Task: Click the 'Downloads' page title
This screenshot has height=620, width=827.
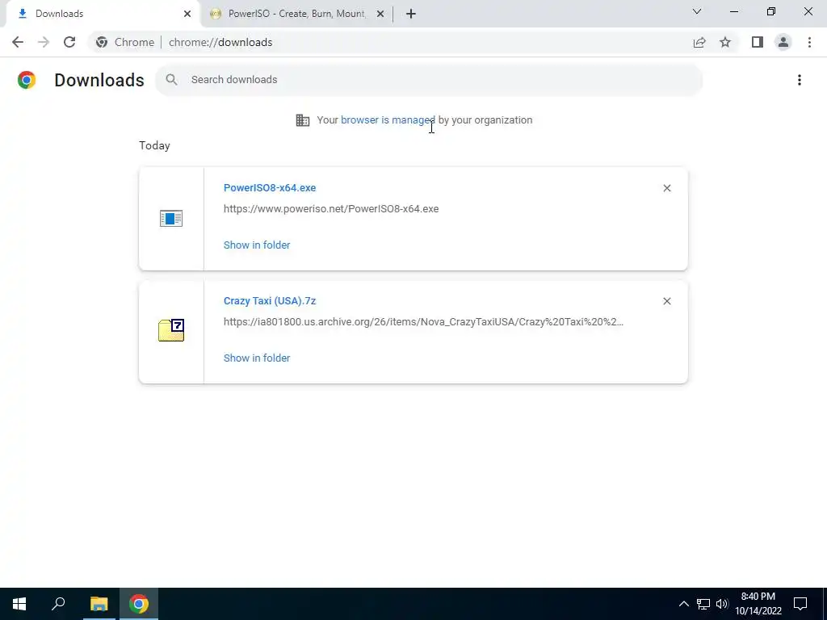Action: coord(99,80)
